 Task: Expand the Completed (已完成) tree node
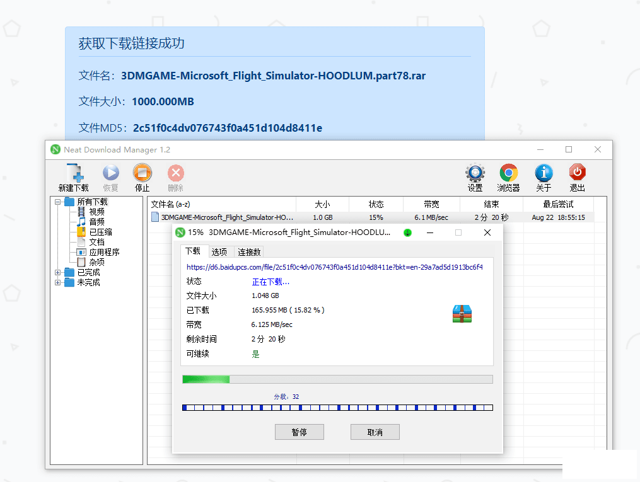57,272
